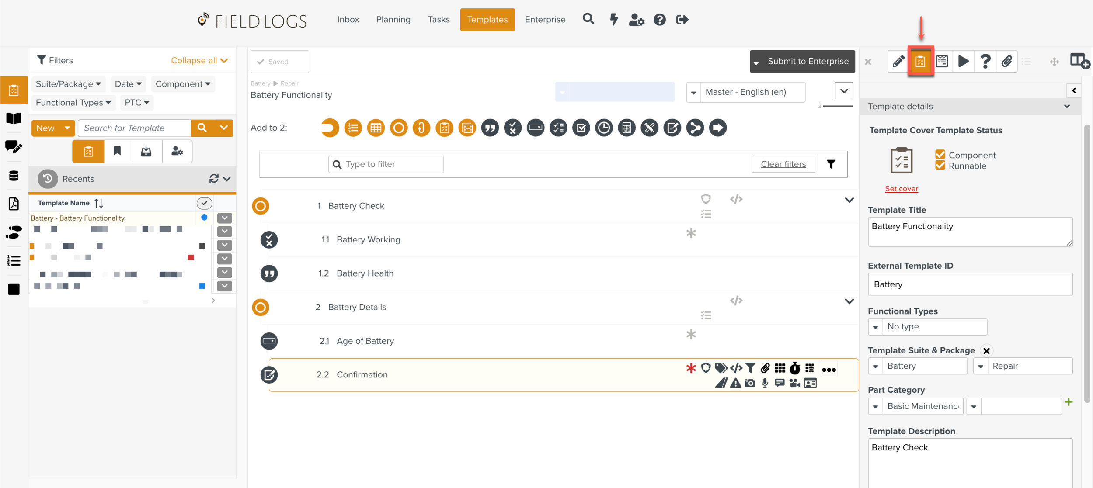
Task: Add a Part Category with green plus
Action: coord(1069,402)
